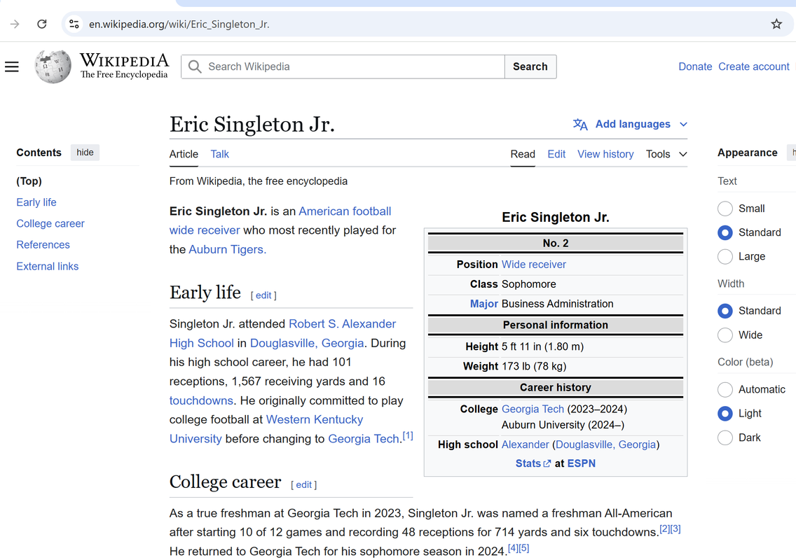Open the Edit tab

[x=556, y=154]
